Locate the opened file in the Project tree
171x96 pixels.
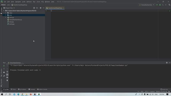click(x=34, y=8)
